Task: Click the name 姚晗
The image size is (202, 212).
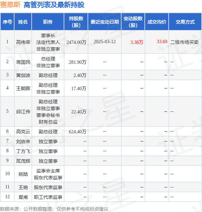Action: point(23,174)
